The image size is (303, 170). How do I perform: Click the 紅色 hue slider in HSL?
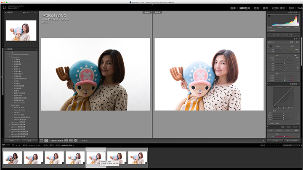[x=284, y=136]
